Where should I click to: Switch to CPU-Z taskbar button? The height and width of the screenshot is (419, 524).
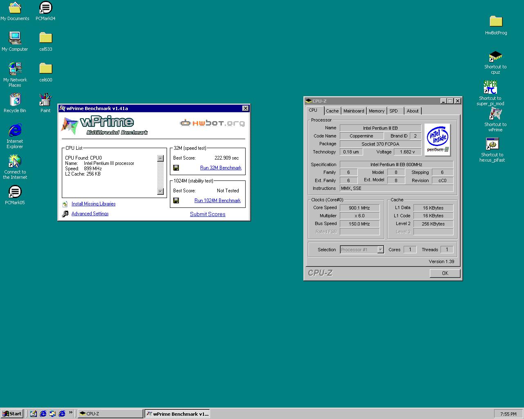(x=111, y=414)
